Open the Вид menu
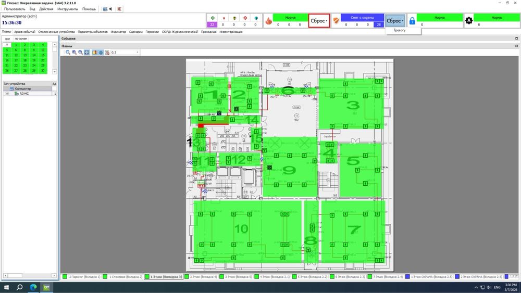Screen dimensions: 521x293 32,9
